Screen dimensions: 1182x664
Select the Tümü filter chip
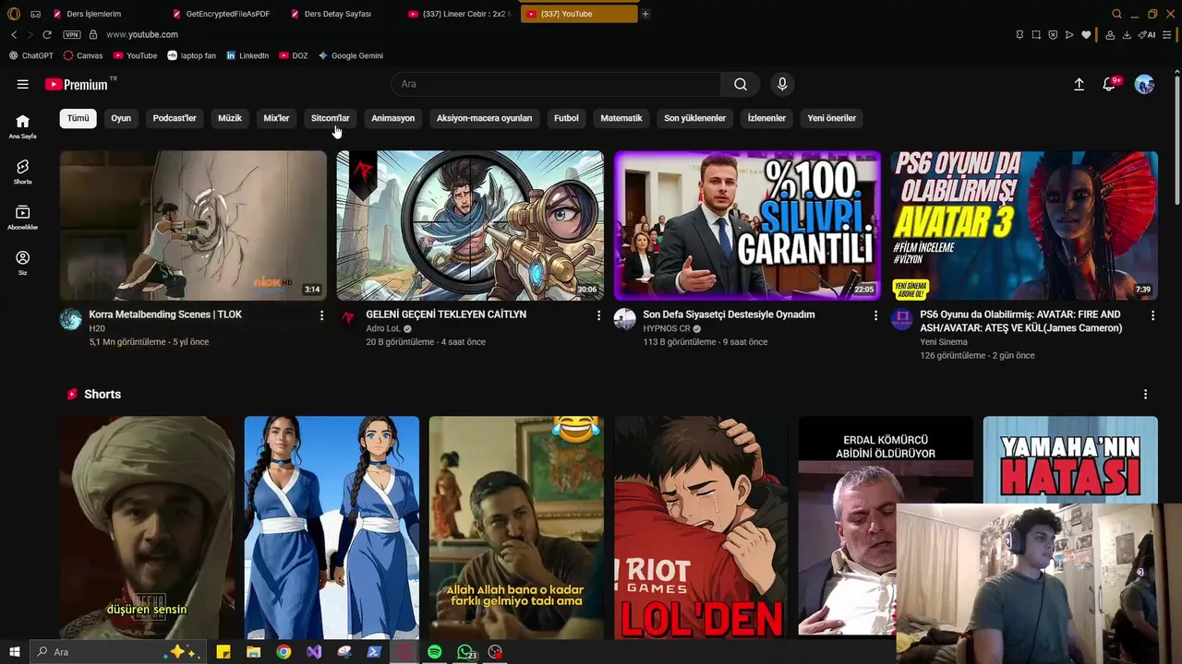[78, 118]
